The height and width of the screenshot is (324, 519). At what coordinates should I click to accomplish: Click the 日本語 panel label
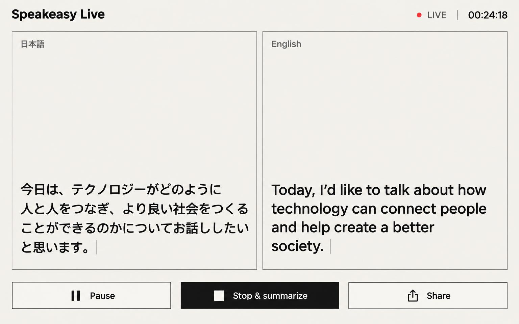click(x=32, y=44)
